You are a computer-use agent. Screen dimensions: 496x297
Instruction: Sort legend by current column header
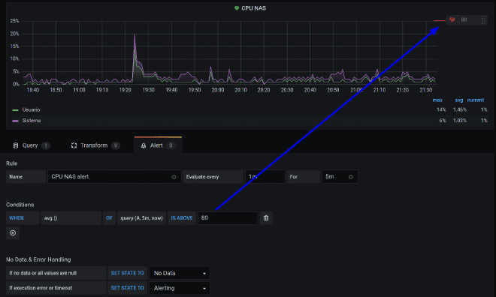[476, 100]
